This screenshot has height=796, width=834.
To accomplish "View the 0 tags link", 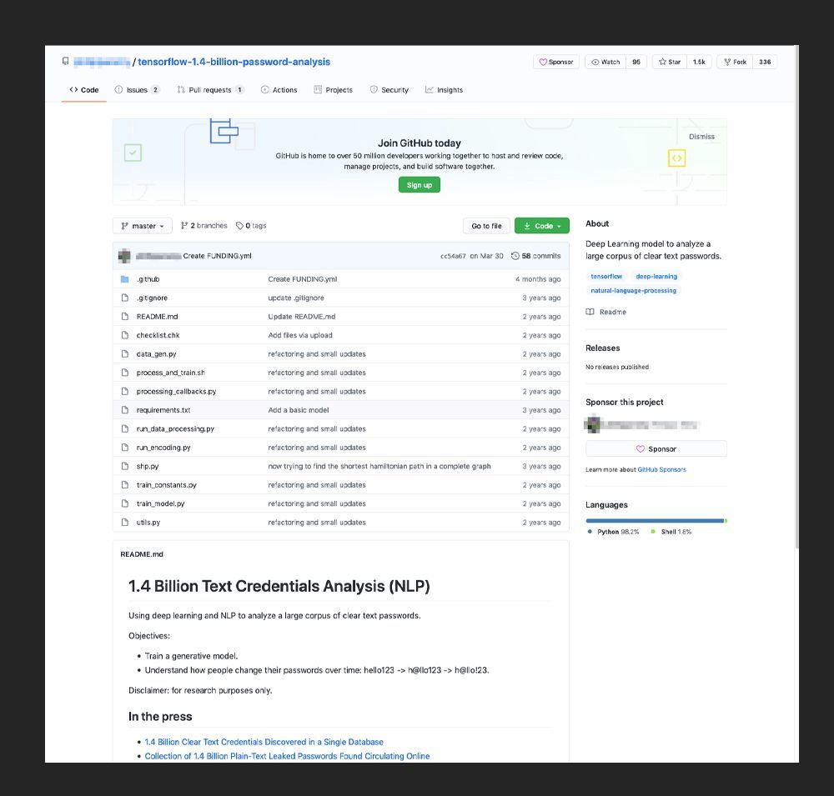I will [x=251, y=225].
